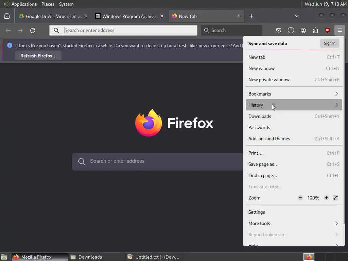The width and height of the screenshot is (348, 261).
Task: Open Add-ons and themes
Action: pos(294,139)
